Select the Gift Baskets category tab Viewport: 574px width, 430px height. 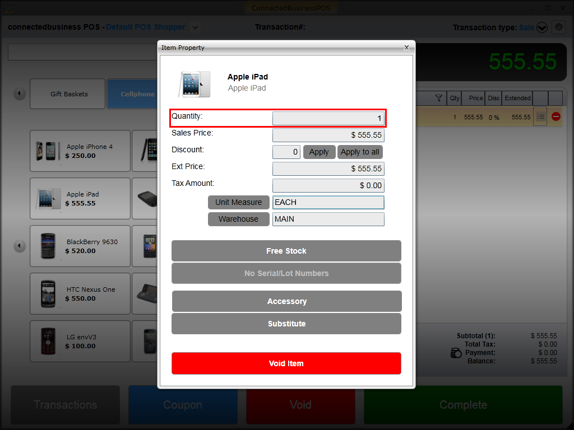click(68, 94)
